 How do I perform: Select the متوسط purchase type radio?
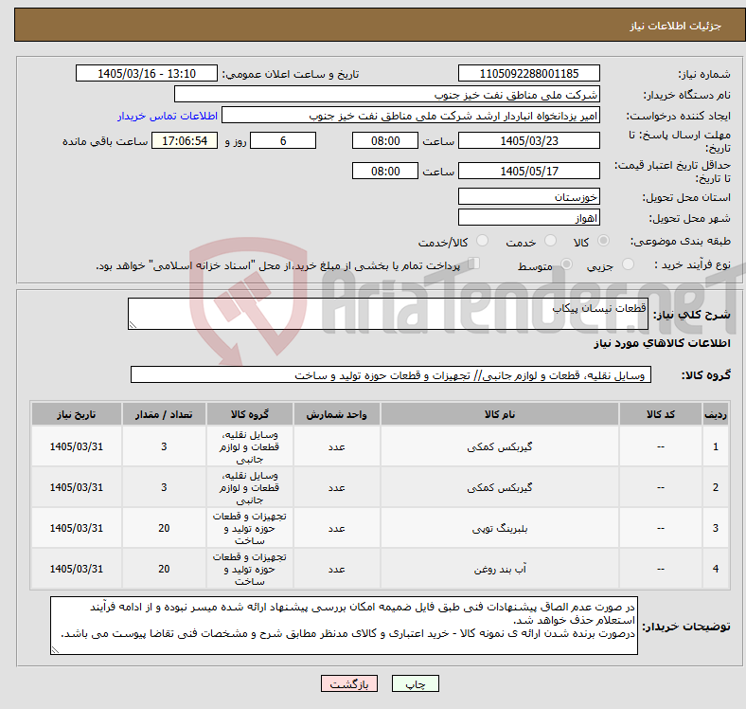(x=566, y=264)
